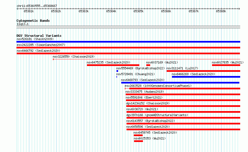The image size is (248, 152).
Task: Select the blue nsv526181 variant bar
Action: click(128, 42)
